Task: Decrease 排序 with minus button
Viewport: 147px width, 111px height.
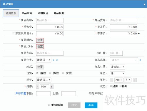Action: (x=38, y=87)
